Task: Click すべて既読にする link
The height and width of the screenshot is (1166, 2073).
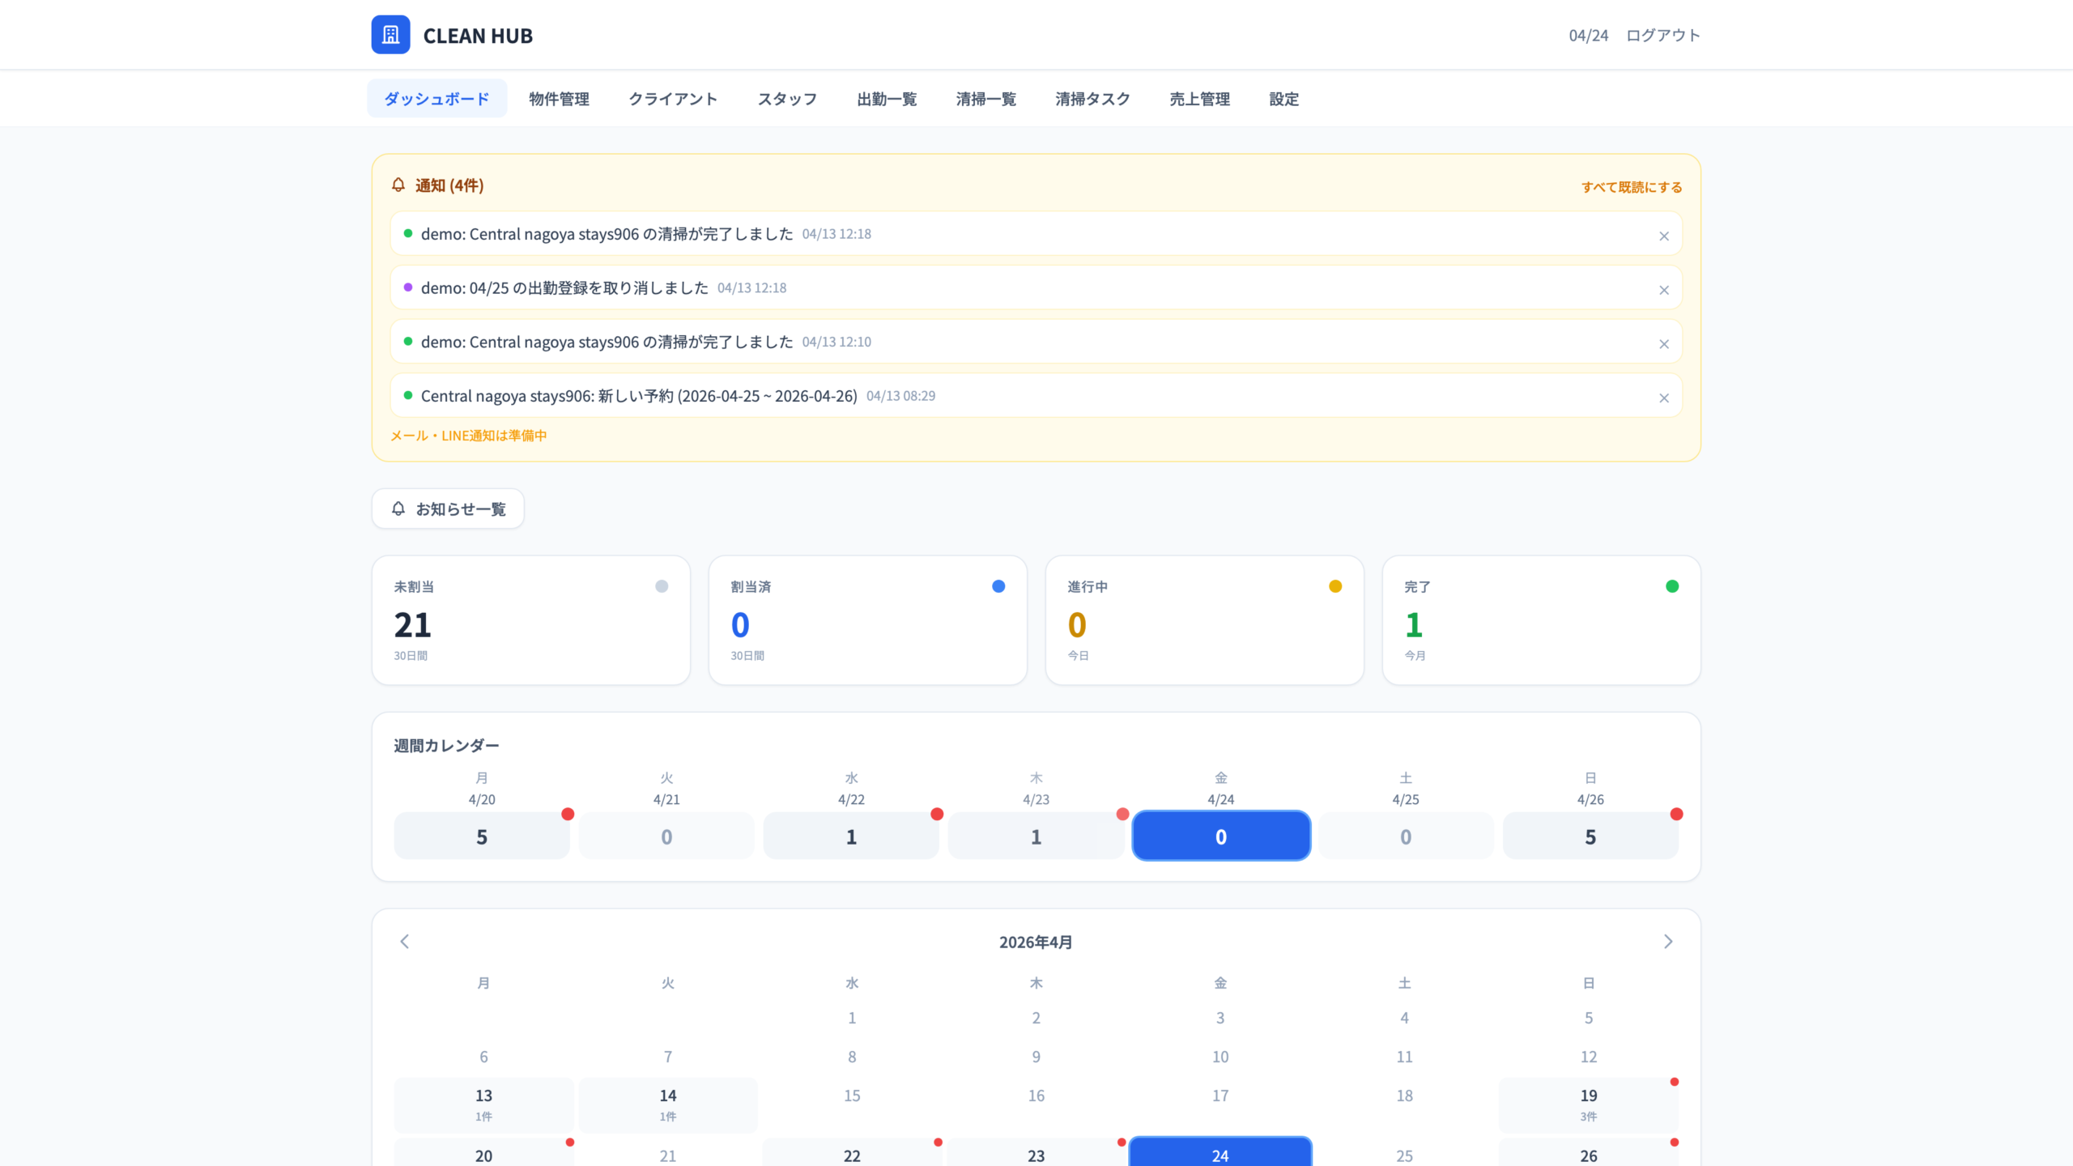Action: (x=1632, y=187)
